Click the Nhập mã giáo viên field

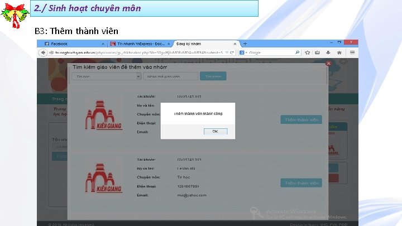[170, 76]
